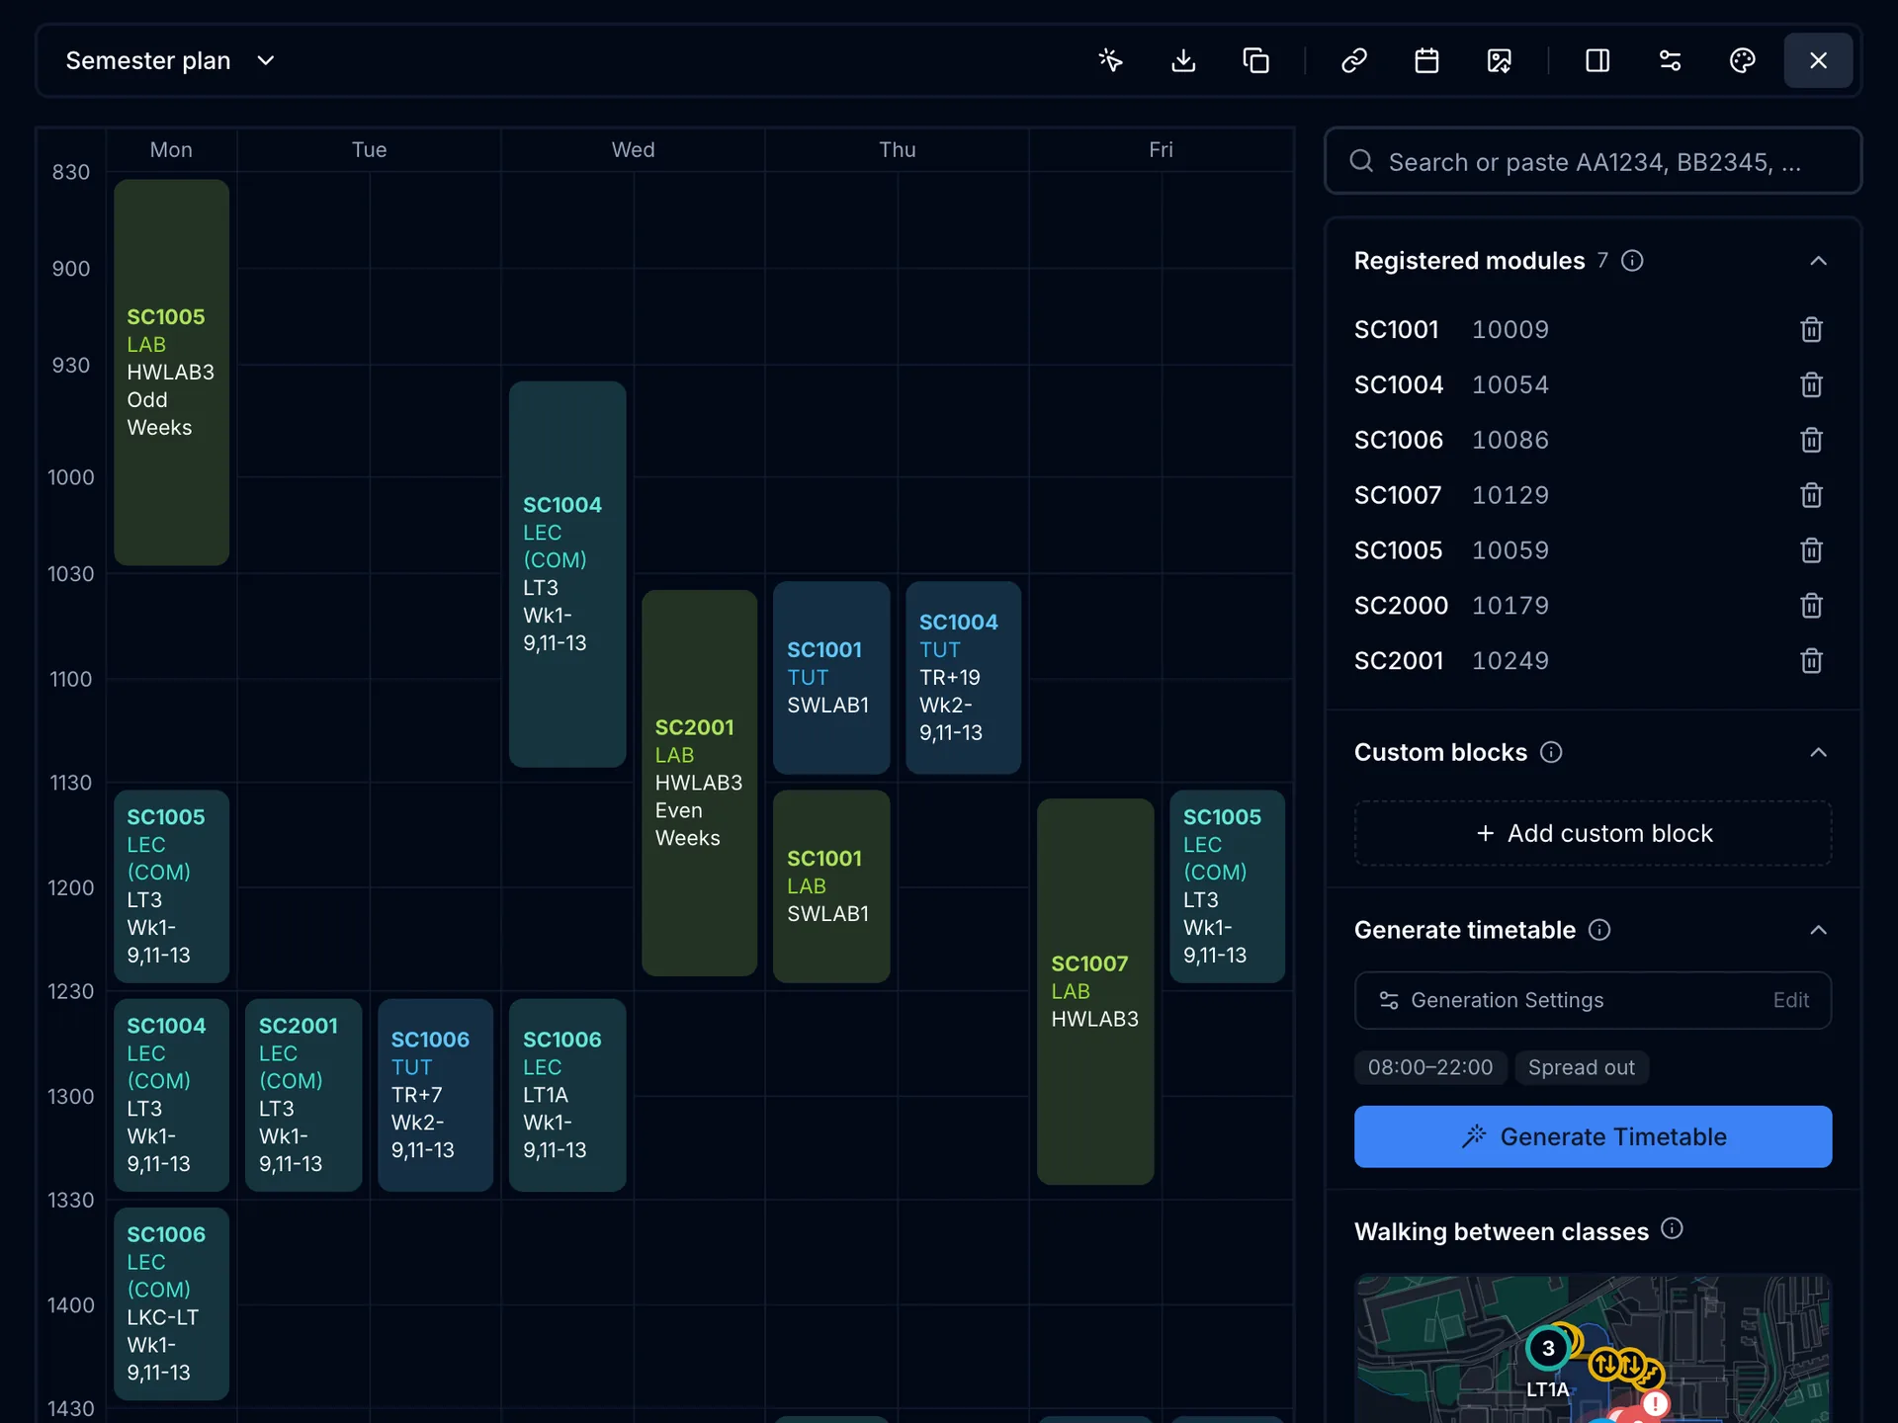The height and width of the screenshot is (1423, 1898).
Task: Select the SC1006 TUT TR+7 block
Action: 435,1095
